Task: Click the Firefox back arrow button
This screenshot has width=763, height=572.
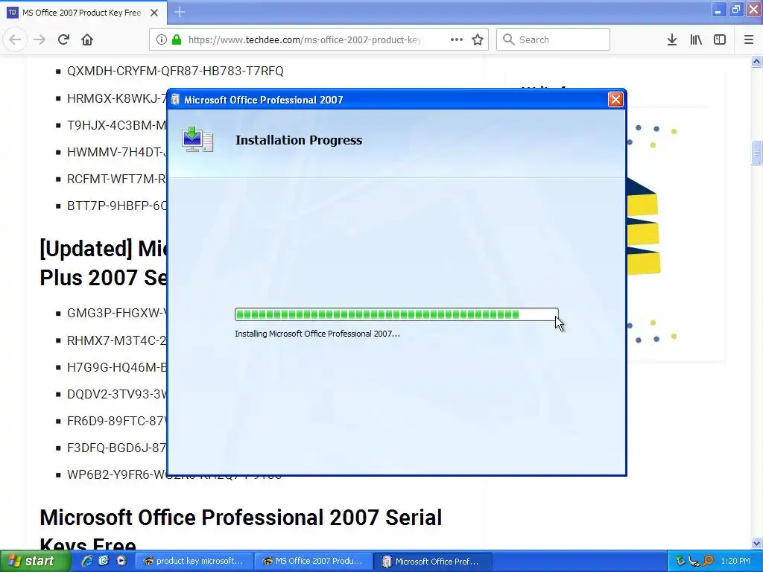Action: [15, 39]
